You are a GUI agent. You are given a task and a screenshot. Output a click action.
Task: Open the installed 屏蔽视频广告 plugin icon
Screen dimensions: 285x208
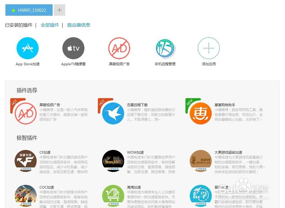click(x=119, y=48)
